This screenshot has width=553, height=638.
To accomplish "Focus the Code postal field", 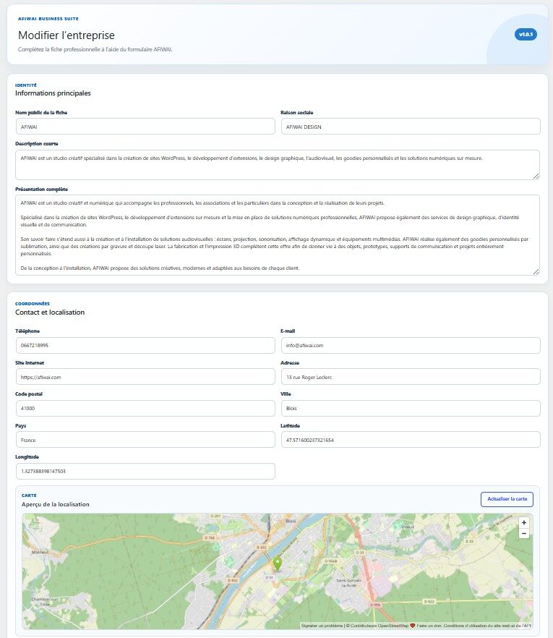I will (145, 408).
